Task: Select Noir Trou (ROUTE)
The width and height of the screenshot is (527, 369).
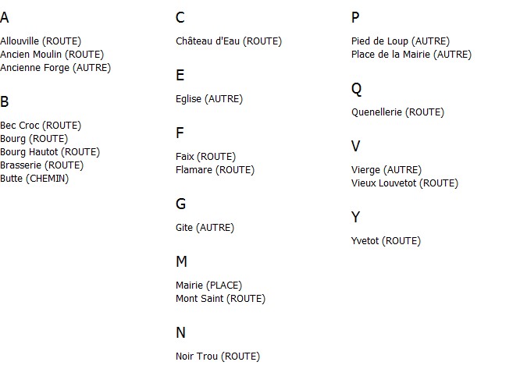Action: (x=218, y=357)
